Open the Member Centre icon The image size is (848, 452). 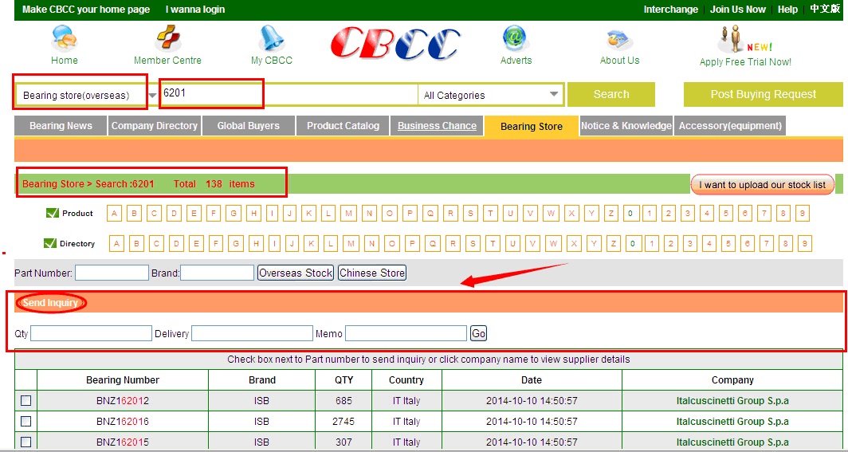click(167, 37)
